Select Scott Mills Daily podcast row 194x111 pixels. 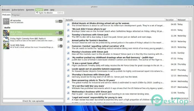click(34, 46)
